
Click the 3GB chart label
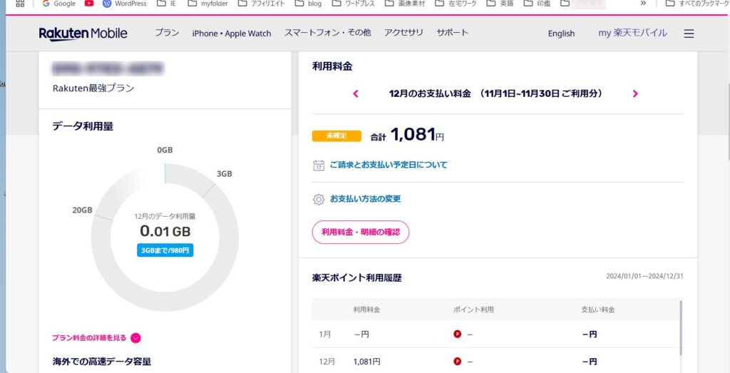click(x=224, y=174)
